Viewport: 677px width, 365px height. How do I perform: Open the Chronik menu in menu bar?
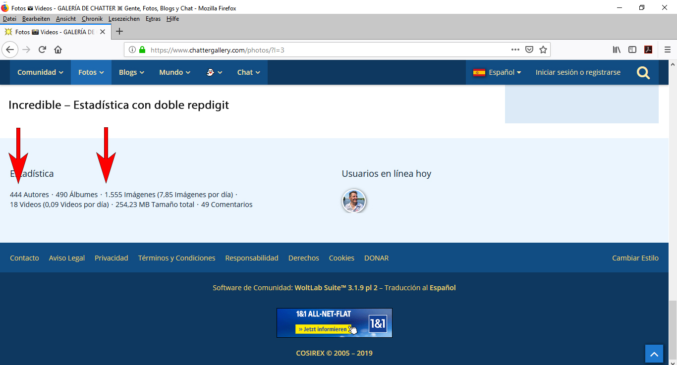[x=92, y=19]
